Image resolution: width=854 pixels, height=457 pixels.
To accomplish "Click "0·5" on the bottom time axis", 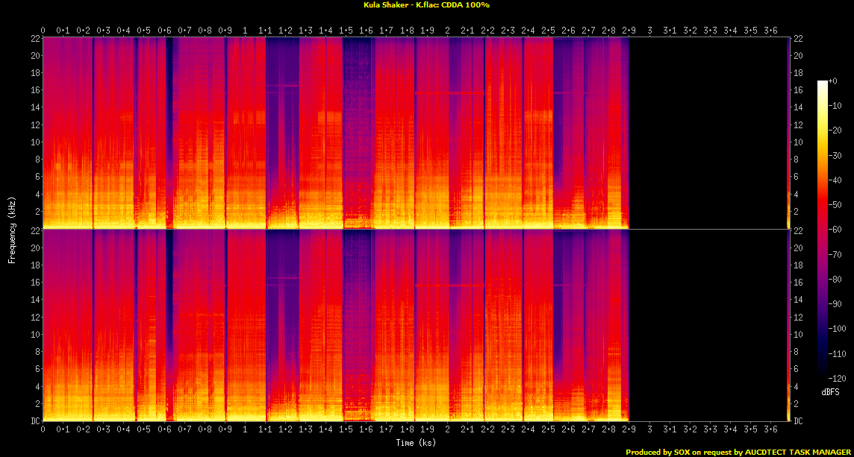I will (144, 429).
